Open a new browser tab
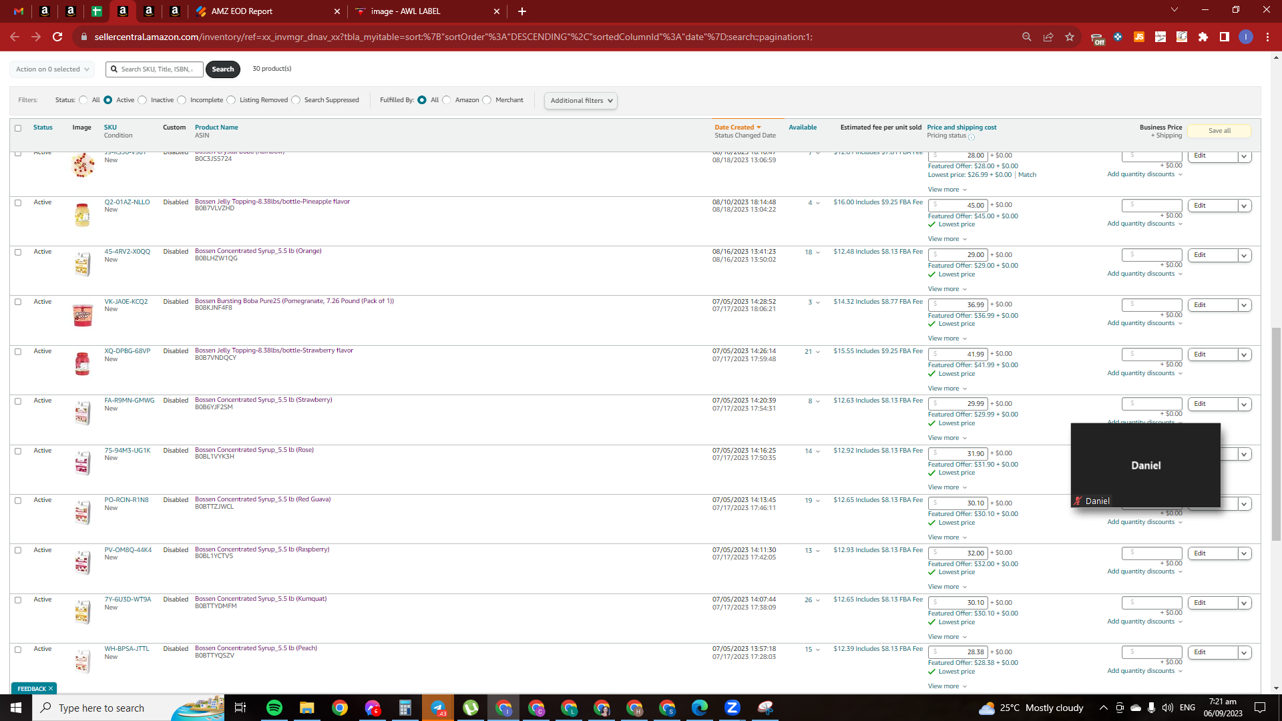Screen dimensions: 1282x721 click(x=522, y=11)
